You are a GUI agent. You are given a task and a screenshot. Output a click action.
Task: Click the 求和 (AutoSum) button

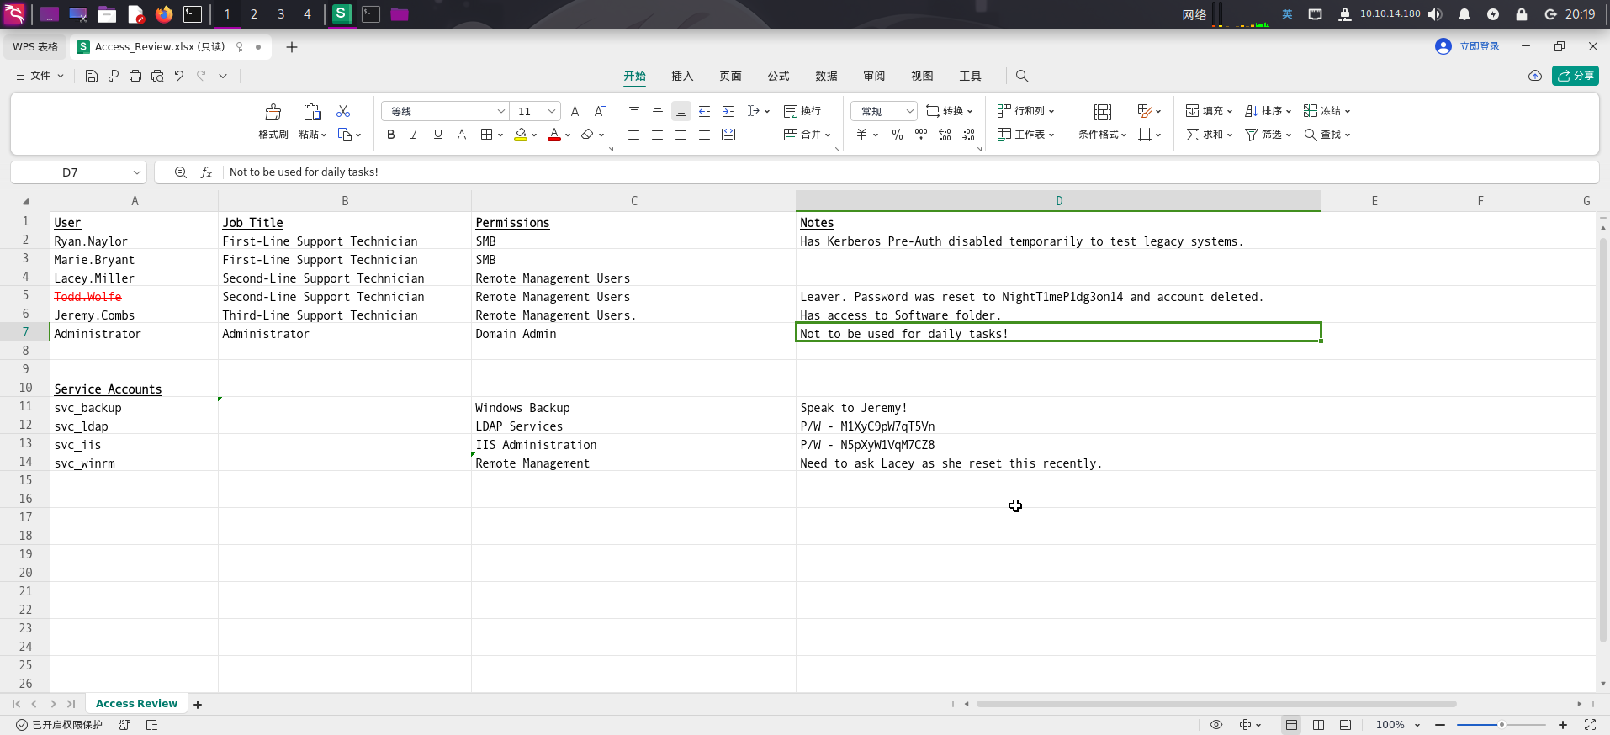[1210, 135]
